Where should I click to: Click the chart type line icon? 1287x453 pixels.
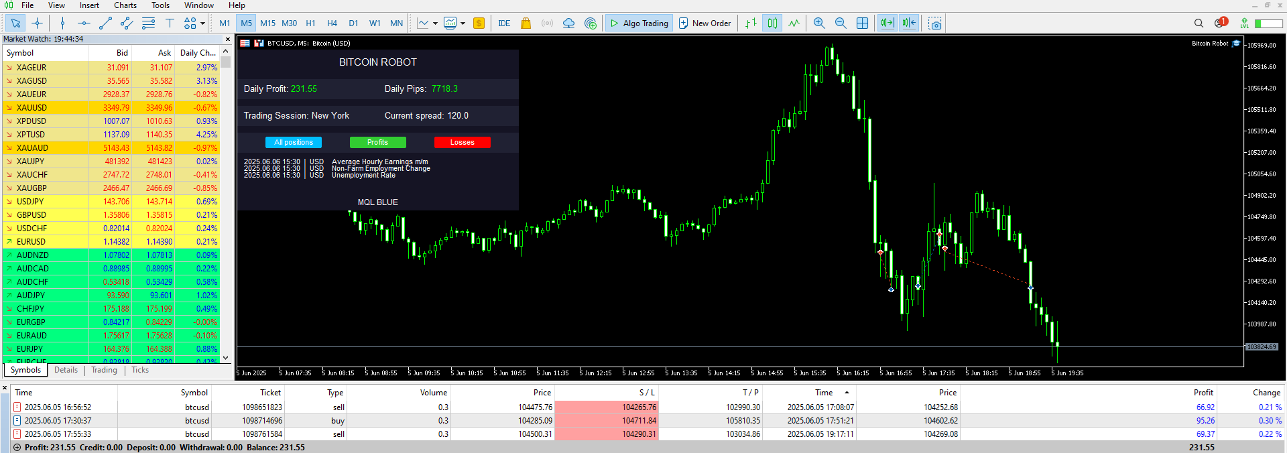click(423, 23)
